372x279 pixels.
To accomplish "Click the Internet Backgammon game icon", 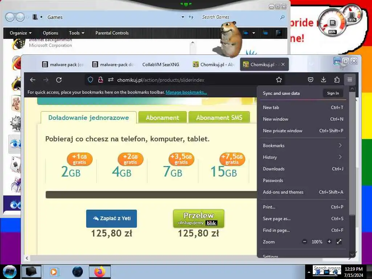I will click(x=19, y=44).
